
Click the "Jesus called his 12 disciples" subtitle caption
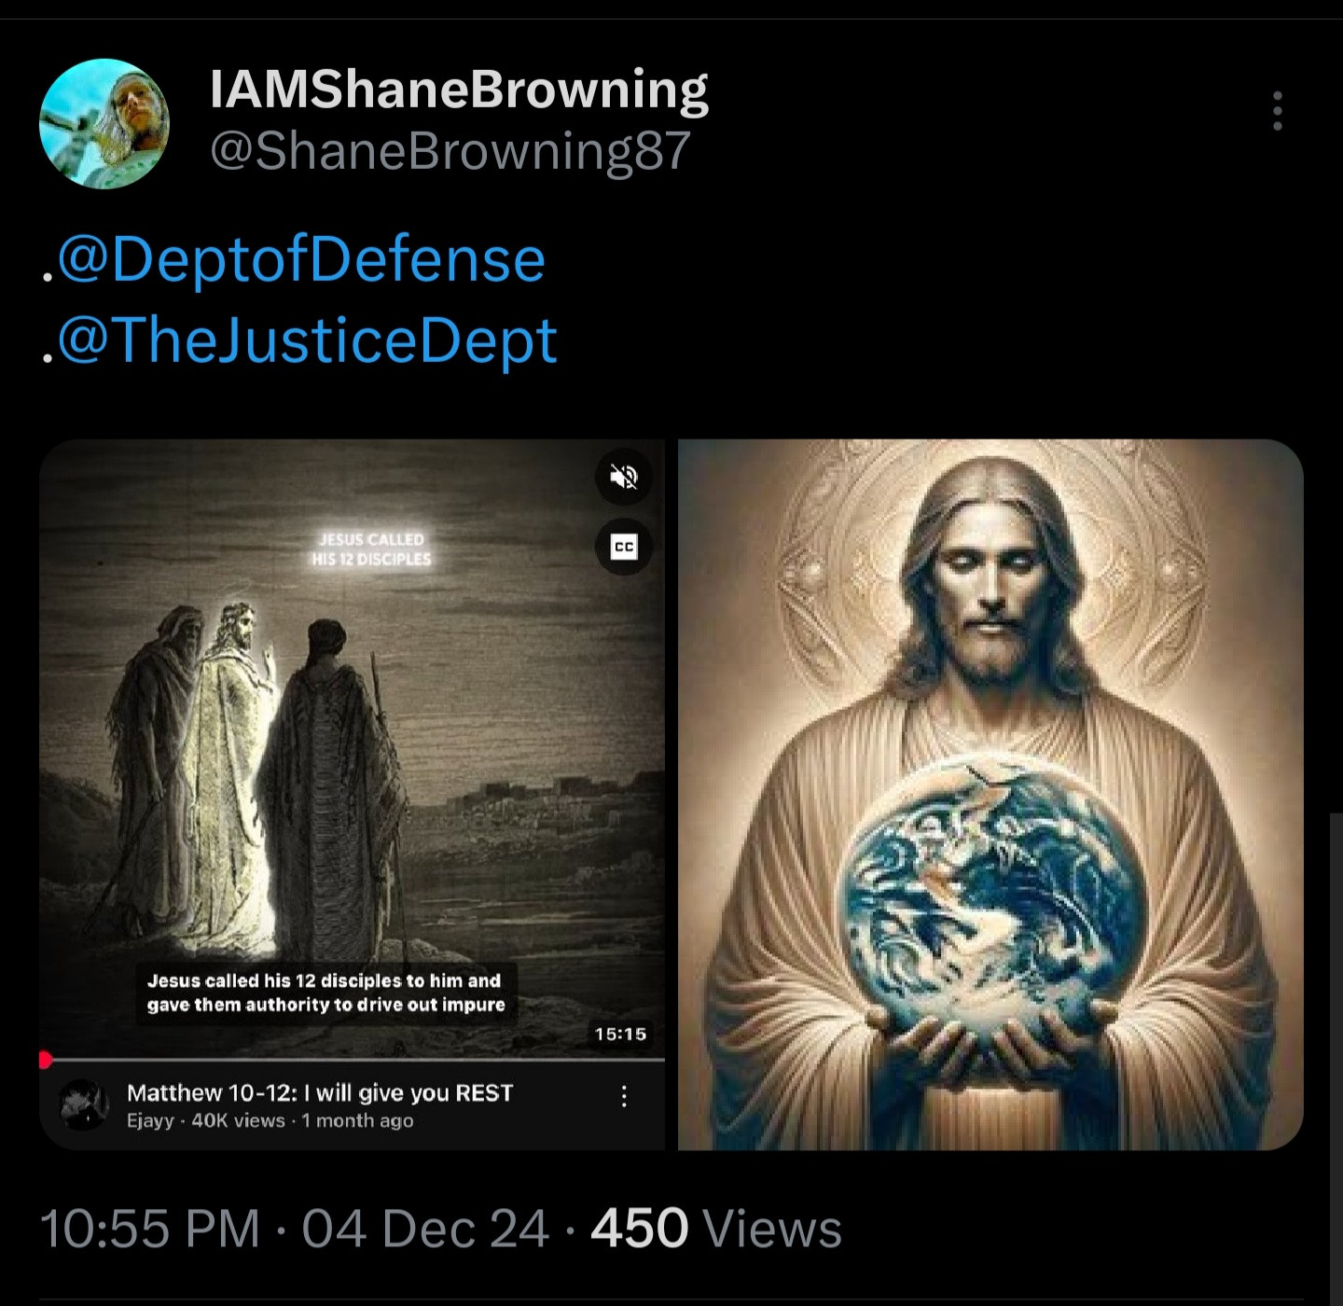point(325,993)
